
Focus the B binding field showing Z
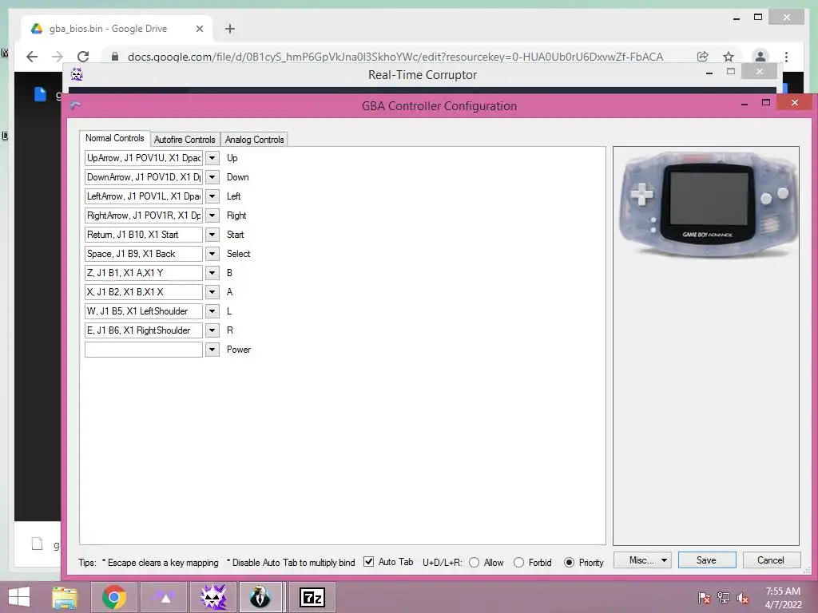(144, 273)
